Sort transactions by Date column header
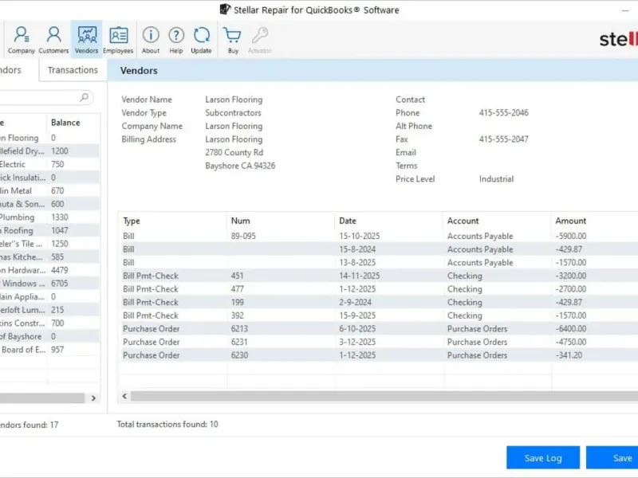Viewport: 638px width, 478px height. [348, 221]
